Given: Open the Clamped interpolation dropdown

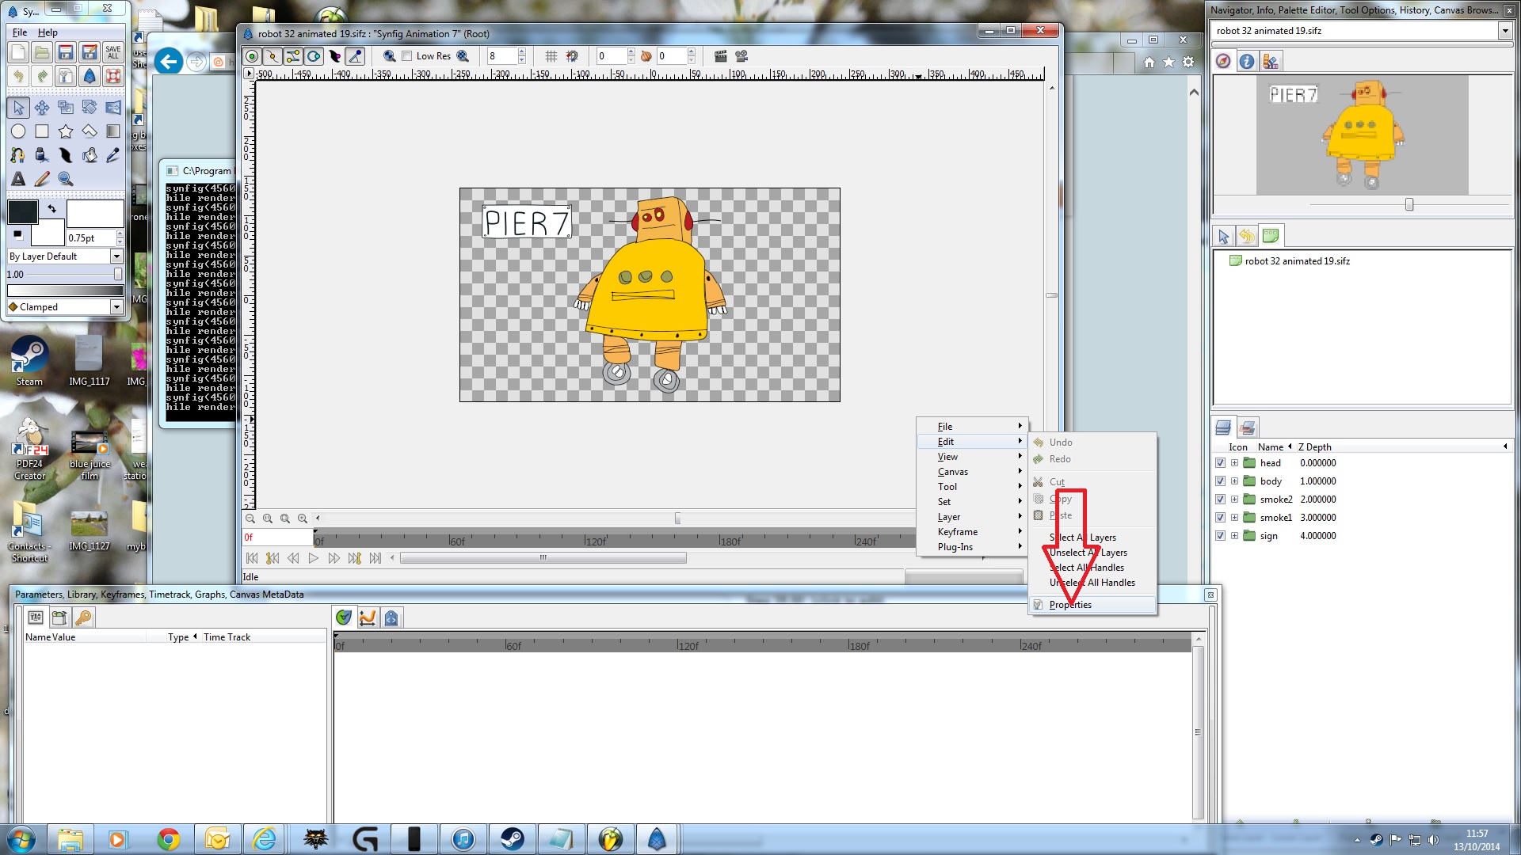Looking at the screenshot, I should pos(65,307).
